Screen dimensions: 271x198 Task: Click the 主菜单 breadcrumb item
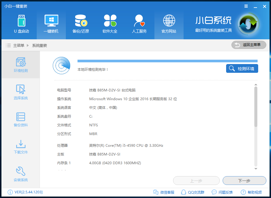[x=20, y=45]
